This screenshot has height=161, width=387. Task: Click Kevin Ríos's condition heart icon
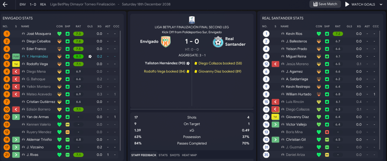(x=319, y=34)
